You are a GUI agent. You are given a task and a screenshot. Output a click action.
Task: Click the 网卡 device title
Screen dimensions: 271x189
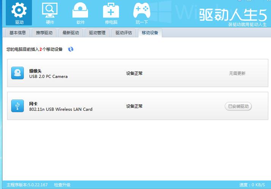point(33,104)
